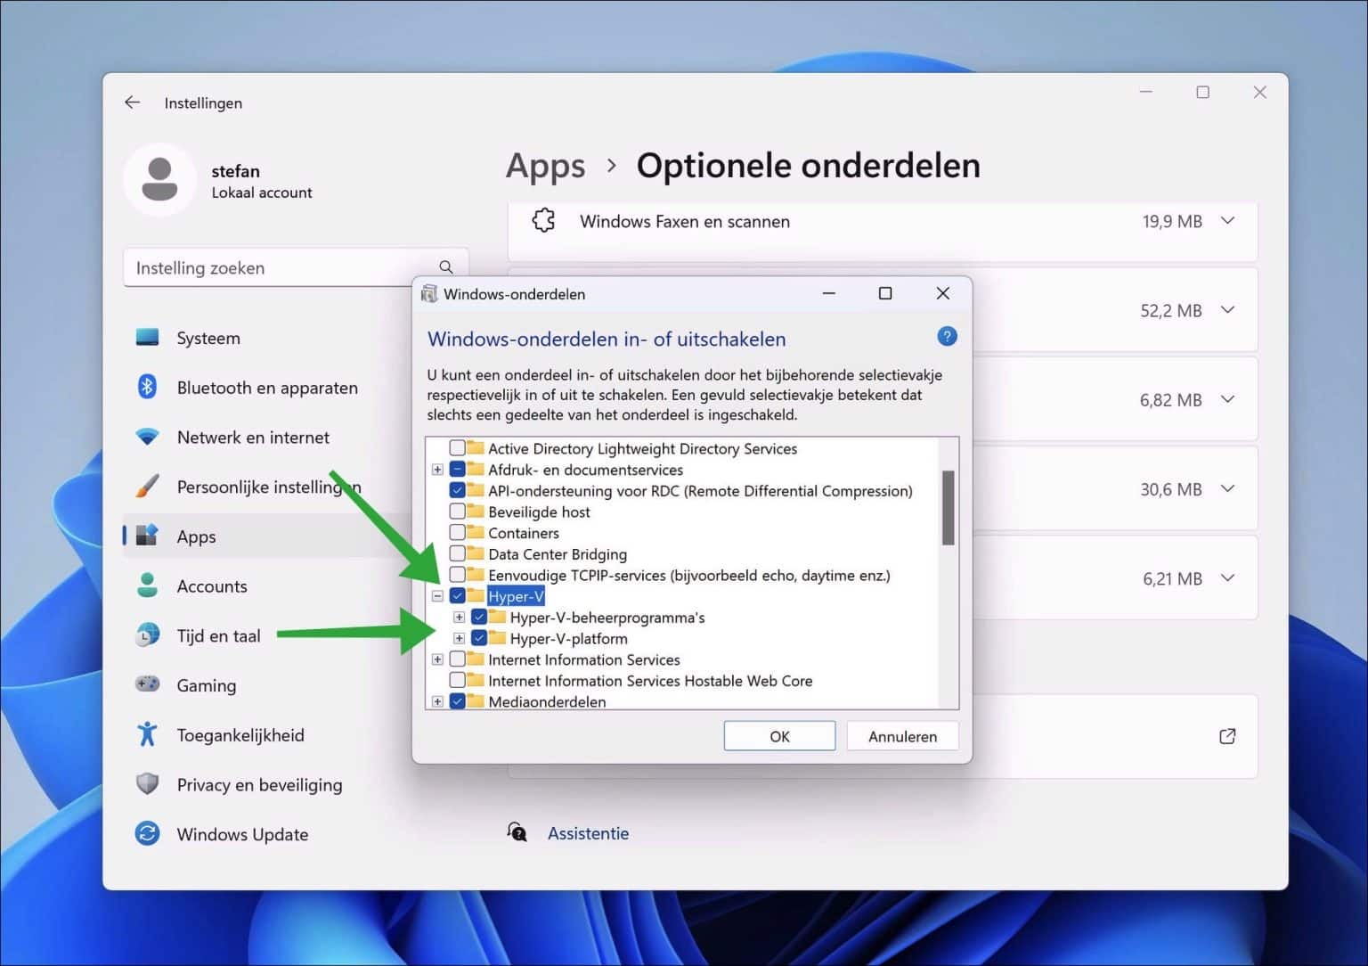Collapse the Hyper-V tree item
Screen dimensions: 1368x966
pos(437,595)
